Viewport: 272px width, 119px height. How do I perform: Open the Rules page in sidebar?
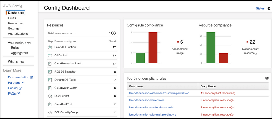[12, 18]
